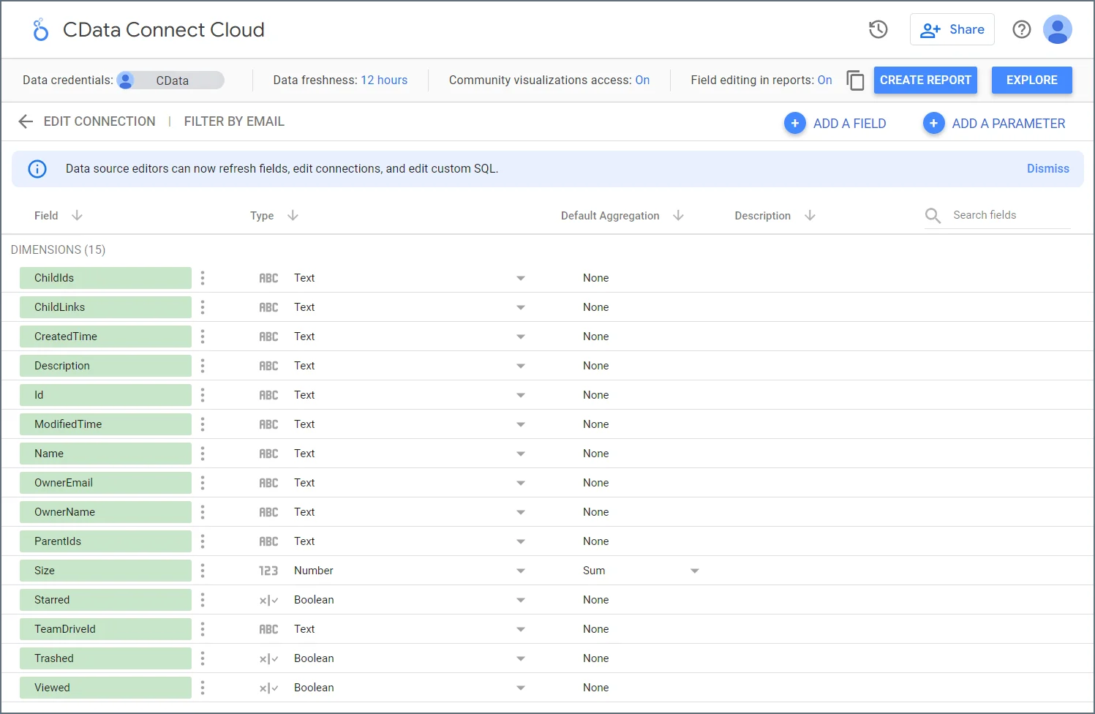
Task: Sort by Field column arrow
Action: click(x=77, y=215)
